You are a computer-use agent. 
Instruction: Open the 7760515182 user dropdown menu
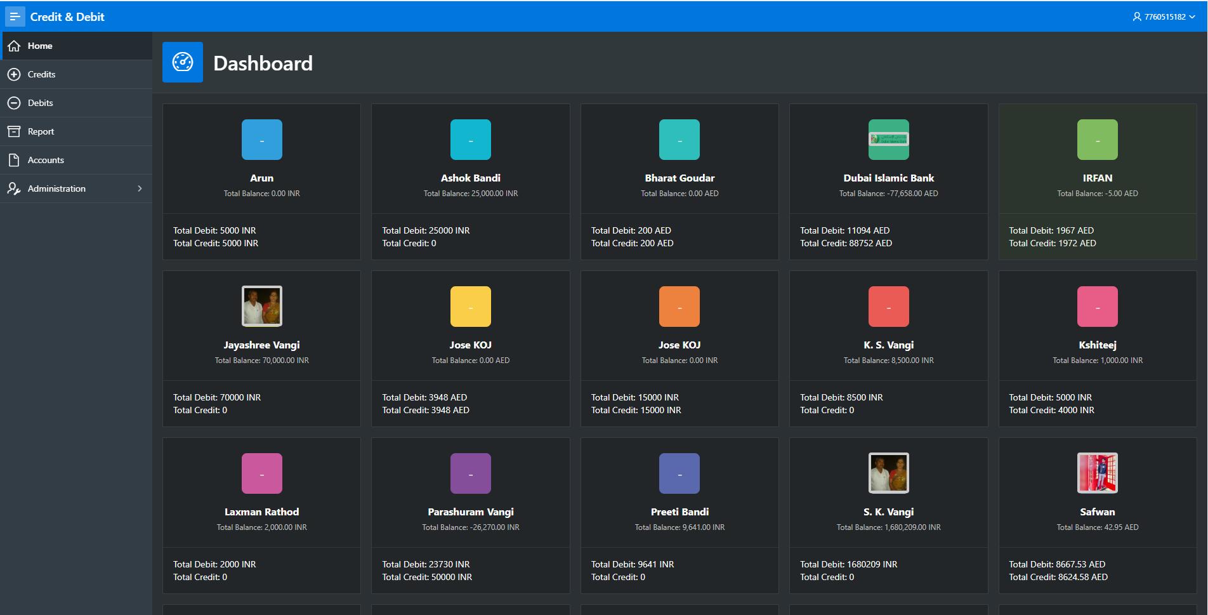point(1164,17)
